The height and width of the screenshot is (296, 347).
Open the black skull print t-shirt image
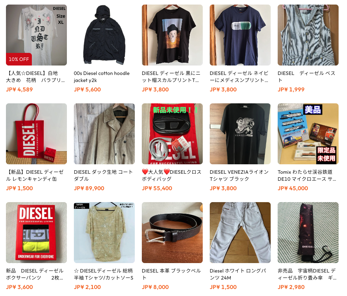(172, 35)
